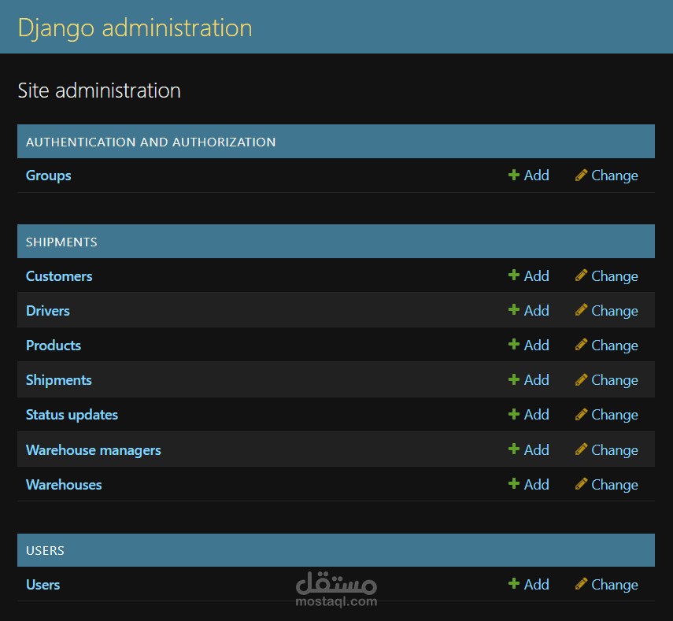Open the Shipments model row link
This screenshot has height=621, width=673.
pos(59,380)
